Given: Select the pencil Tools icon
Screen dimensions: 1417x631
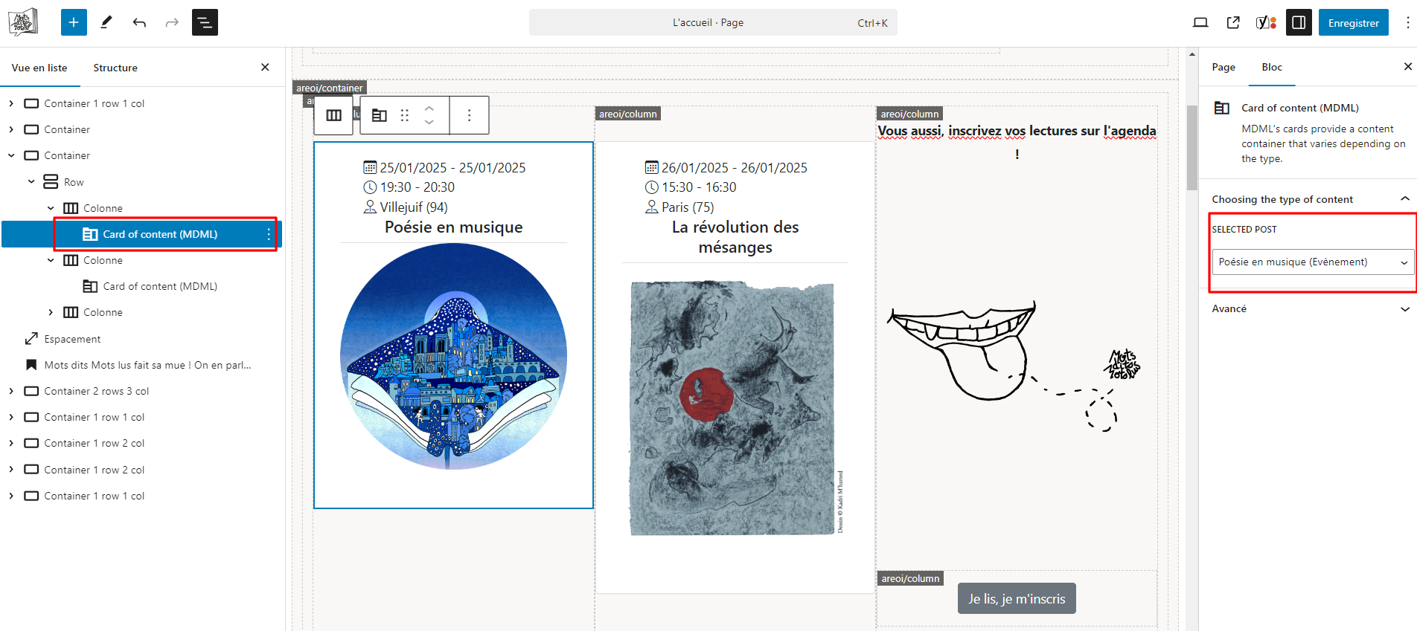Looking at the screenshot, I should pyautogui.click(x=106, y=22).
